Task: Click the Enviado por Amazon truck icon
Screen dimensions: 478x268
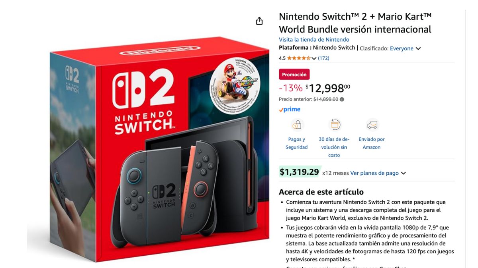Action: tap(372, 125)
